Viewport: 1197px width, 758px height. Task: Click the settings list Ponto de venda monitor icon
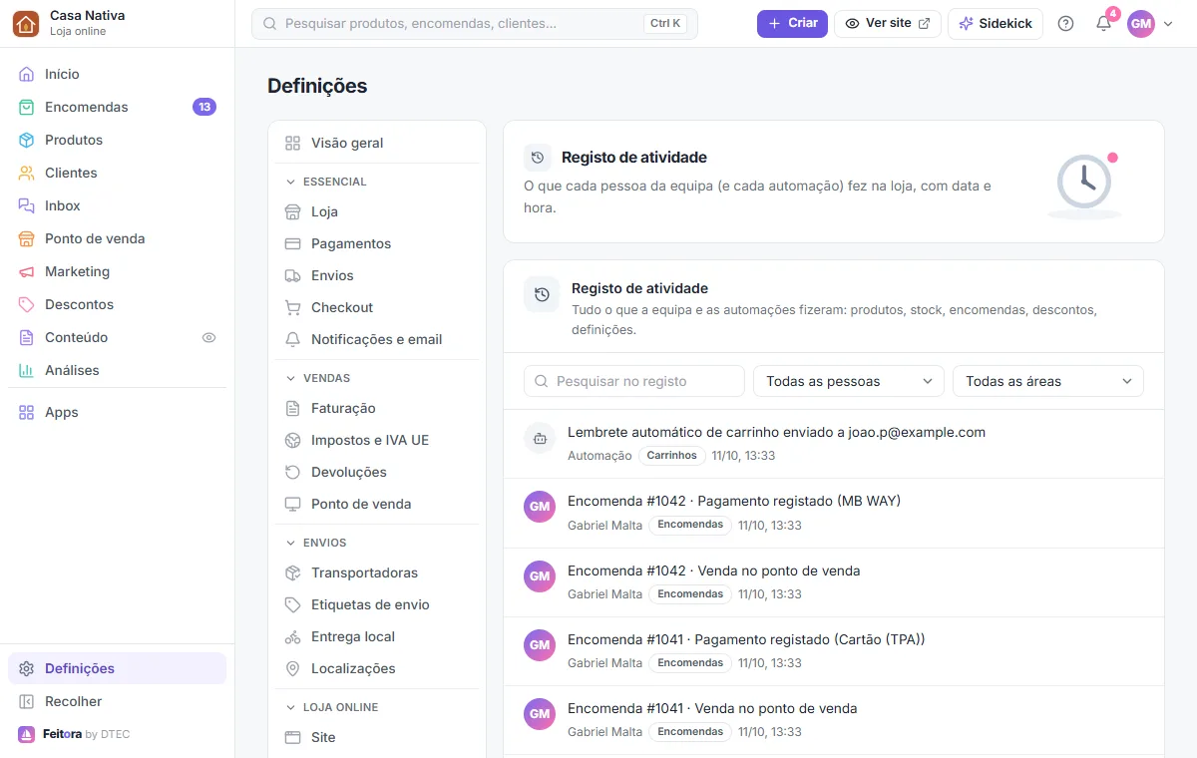coord(292,505)
